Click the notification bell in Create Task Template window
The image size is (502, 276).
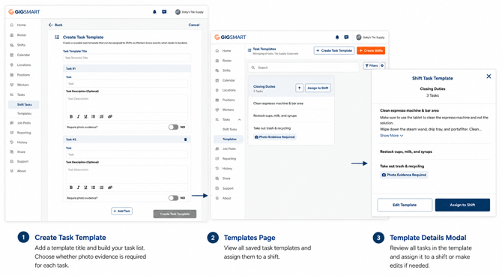[154, 12]
